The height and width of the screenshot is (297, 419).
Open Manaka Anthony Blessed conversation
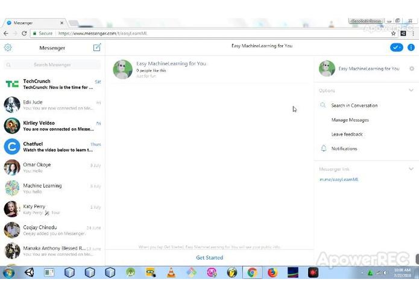coord(52,251)
